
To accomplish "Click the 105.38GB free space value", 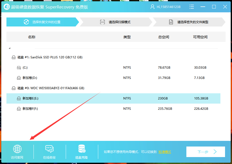I will 201,98.
